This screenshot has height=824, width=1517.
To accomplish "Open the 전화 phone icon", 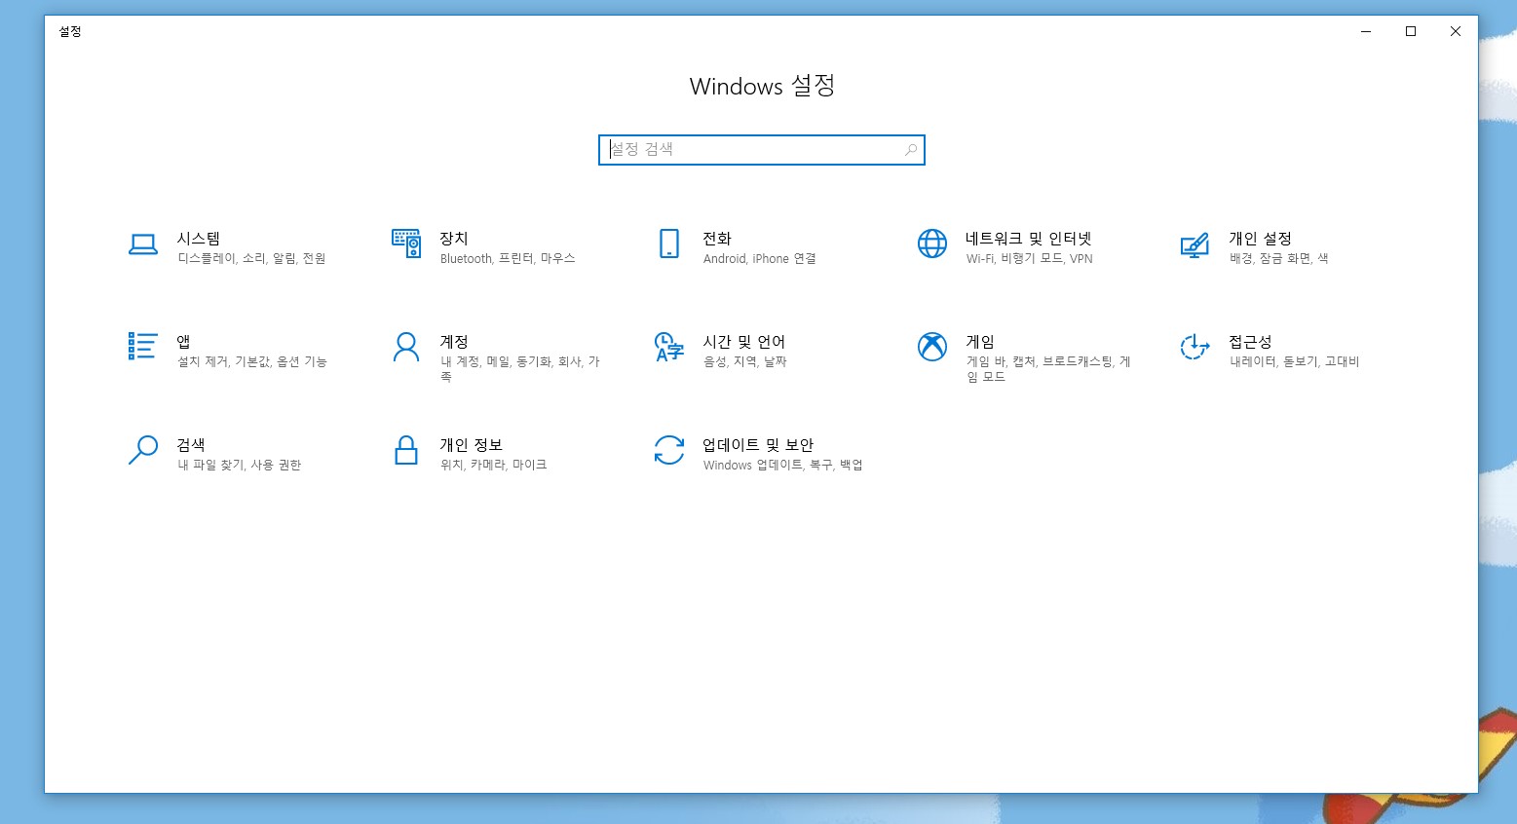I will coord(669,243).
